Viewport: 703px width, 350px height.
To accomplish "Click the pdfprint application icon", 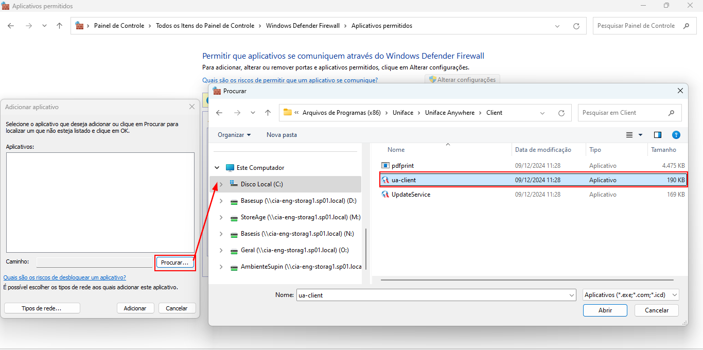I will tap(385, 166).
